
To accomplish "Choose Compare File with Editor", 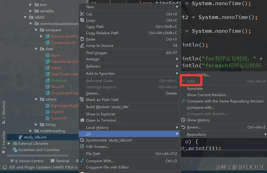I will click(x=129, y=167).
